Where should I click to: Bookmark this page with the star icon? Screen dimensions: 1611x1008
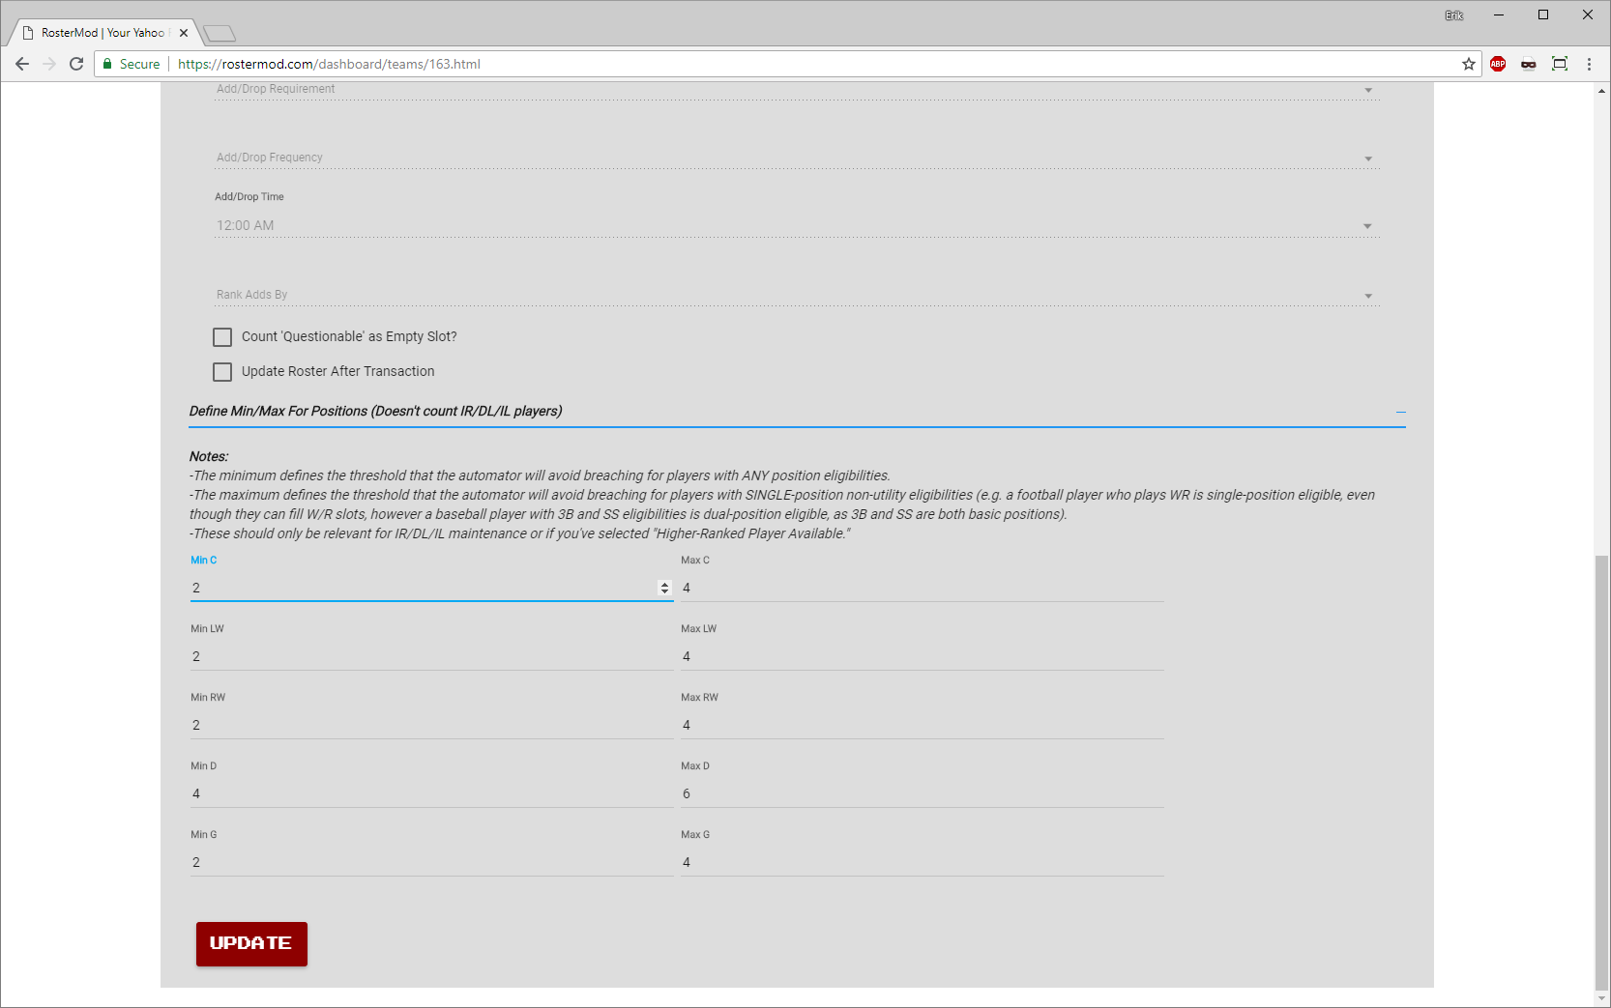[x=1469, y=64]
